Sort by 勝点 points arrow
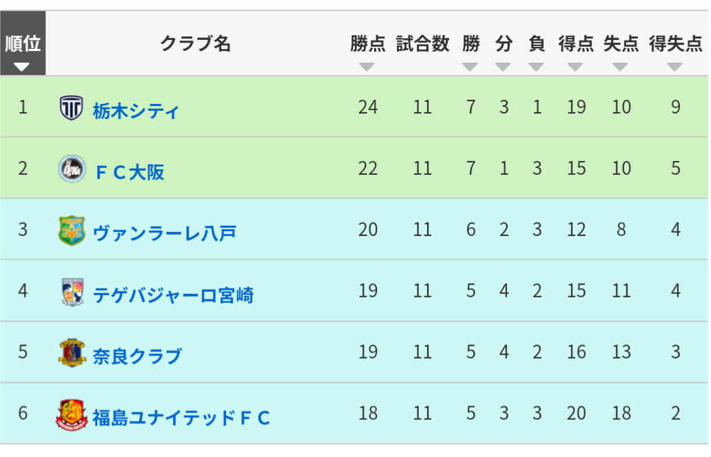This screenshot has height=457, width=711. (x=367, y=67)
